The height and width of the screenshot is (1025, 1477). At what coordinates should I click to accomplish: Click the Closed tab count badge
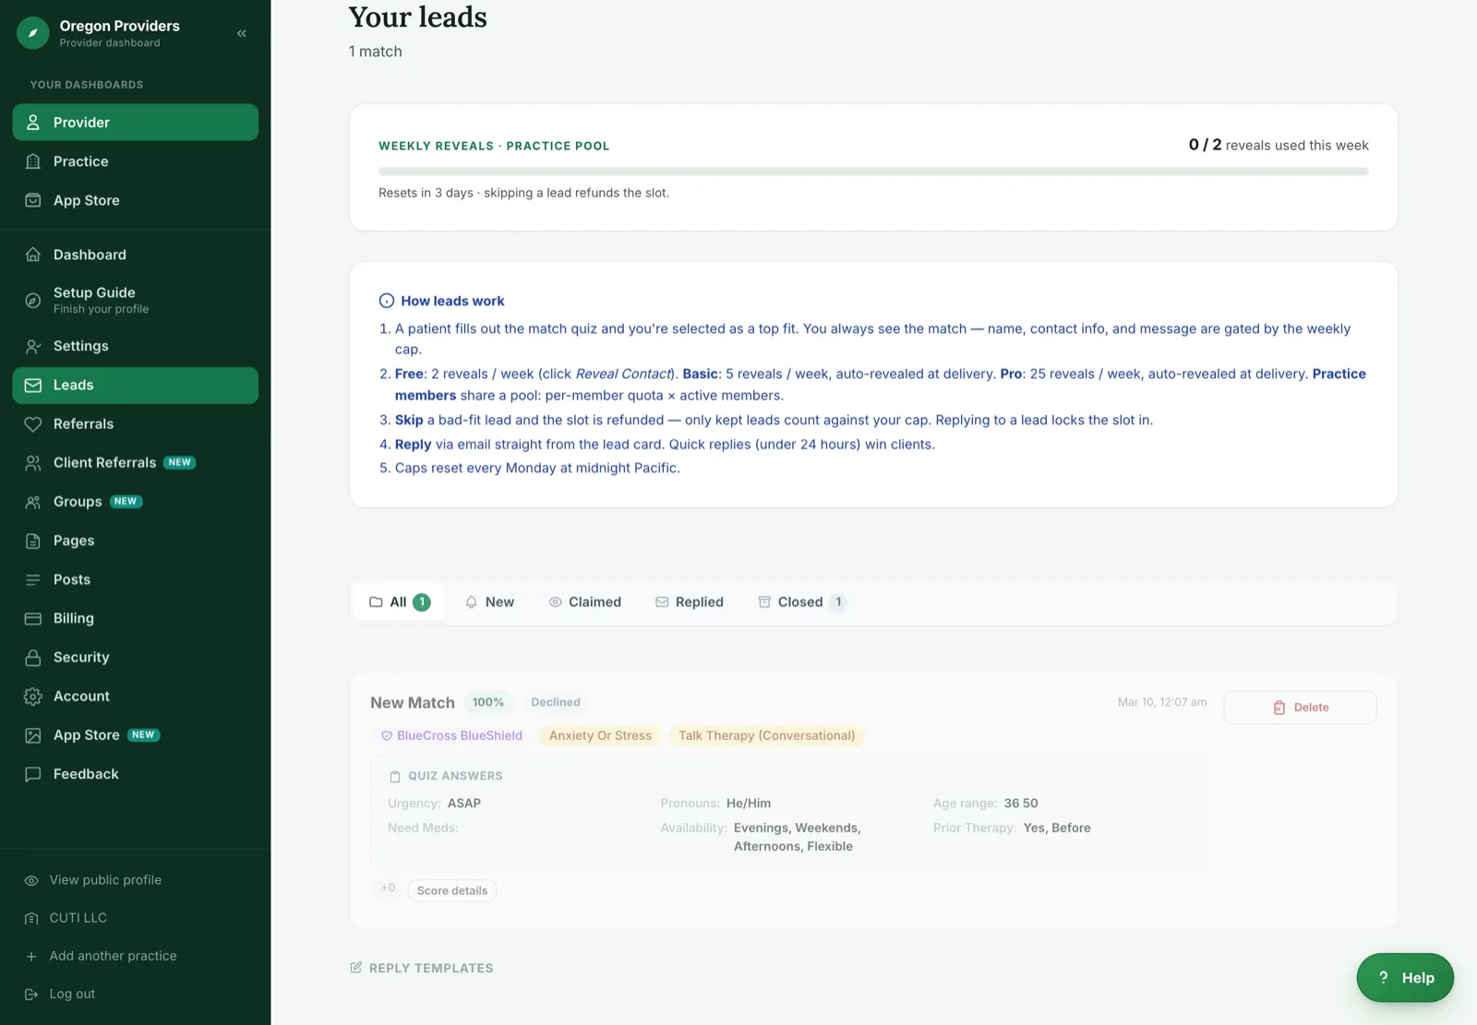(x=838, y=602)
